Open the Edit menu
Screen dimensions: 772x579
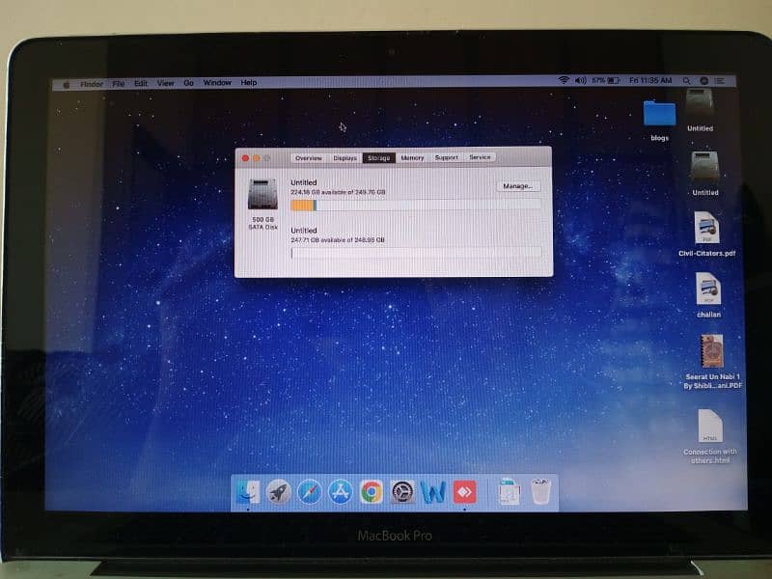(141, 83)
